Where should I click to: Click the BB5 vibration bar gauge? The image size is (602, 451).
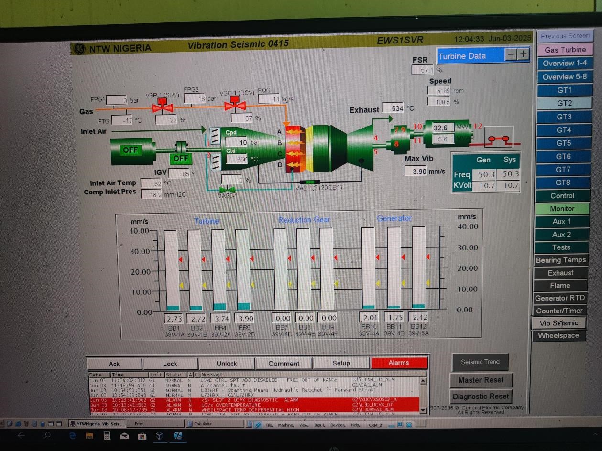click(243, 269)
